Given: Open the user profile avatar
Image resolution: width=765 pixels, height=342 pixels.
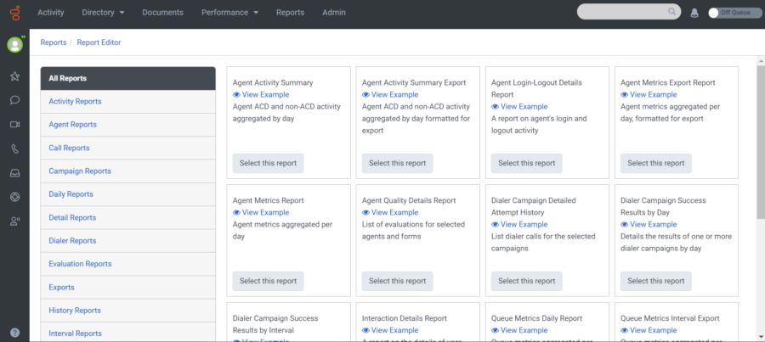Looking at the screenshot, I should click(x=15, y=45).
